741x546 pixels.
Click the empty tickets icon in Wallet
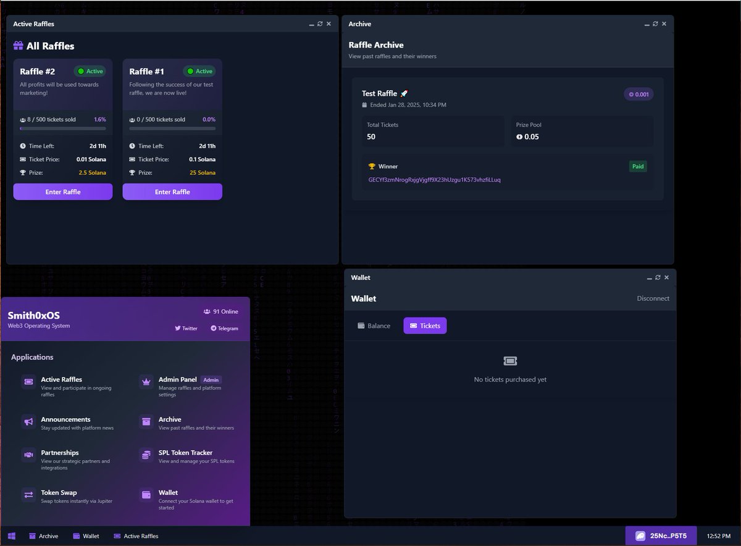click(x=510, y=361)
